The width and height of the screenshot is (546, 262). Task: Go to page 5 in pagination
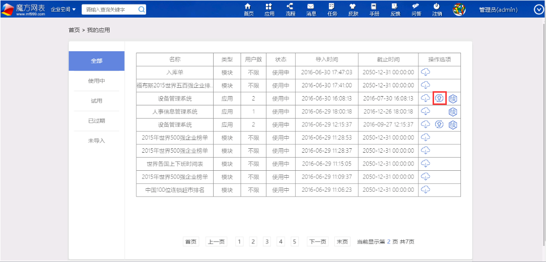pyautogui.click(x=294, y=242)
